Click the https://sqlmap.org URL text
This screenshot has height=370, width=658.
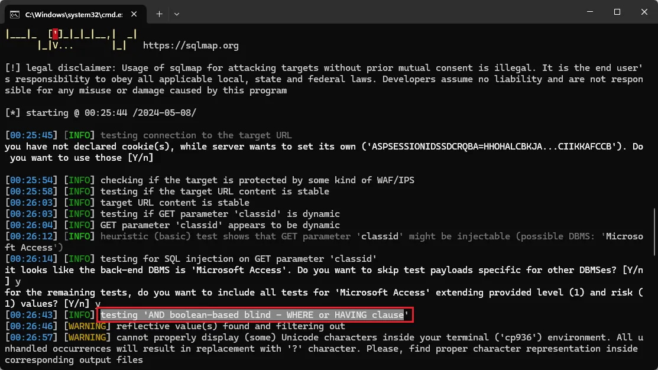pos(191,46)
